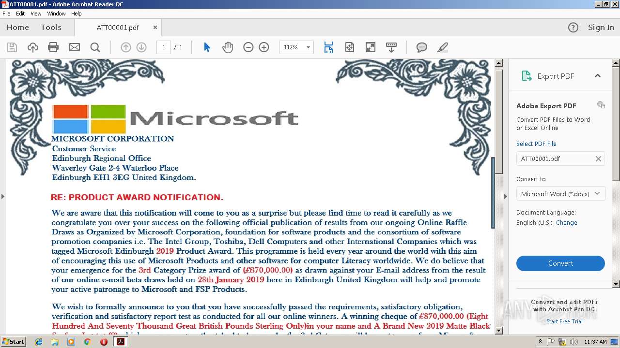Open File Explorer from taskbar
Viewport: 620px width, 348px height.
pos(55,342)
